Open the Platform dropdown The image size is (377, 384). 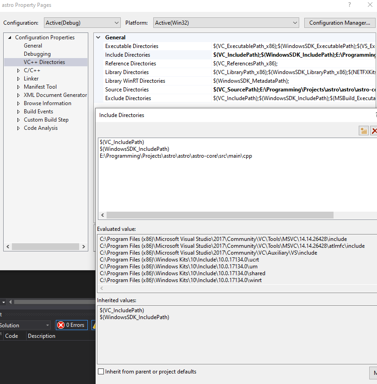(226, 23)
